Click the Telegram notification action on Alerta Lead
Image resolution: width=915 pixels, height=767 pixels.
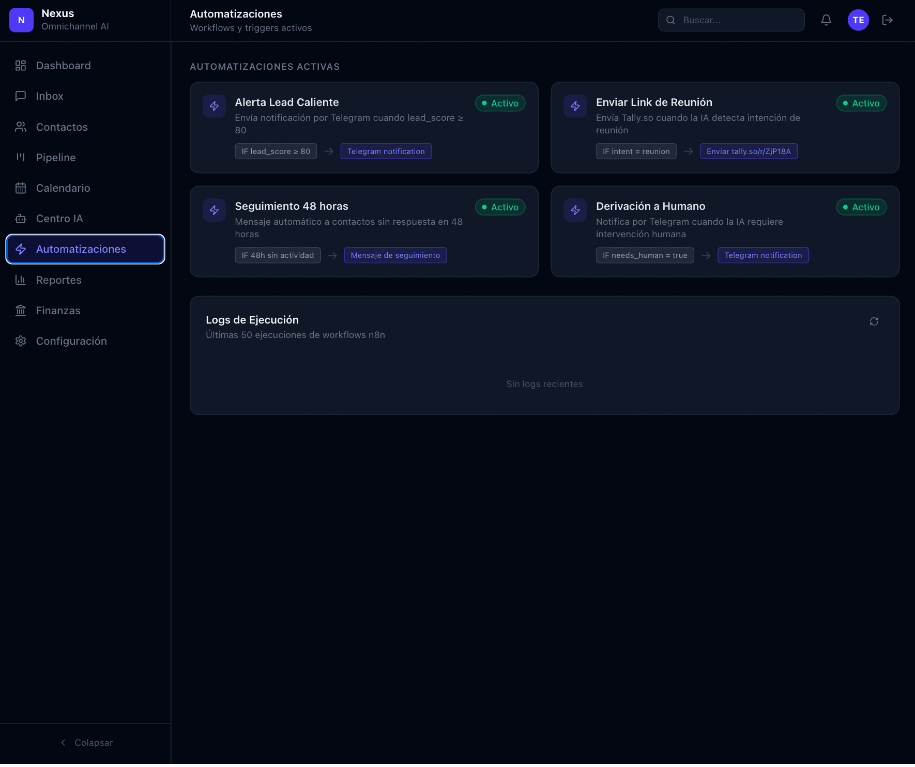pyautogui.click(x=386, y=151)
